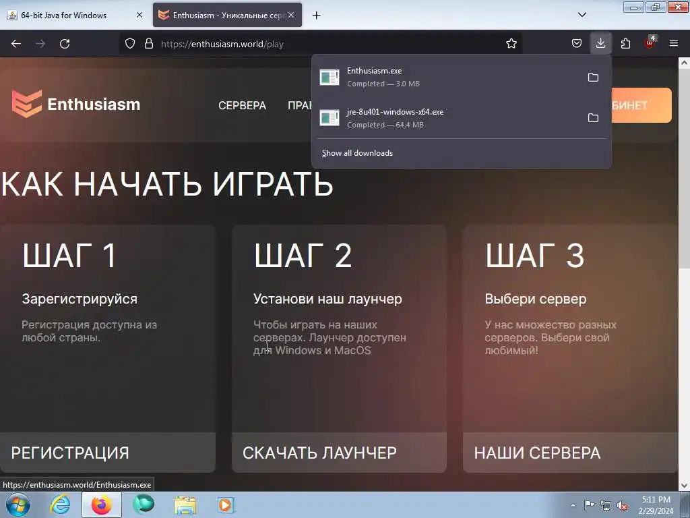Bookmark this page with the star icon
Viewport: 690px width, 518px height.
point(511,44)
